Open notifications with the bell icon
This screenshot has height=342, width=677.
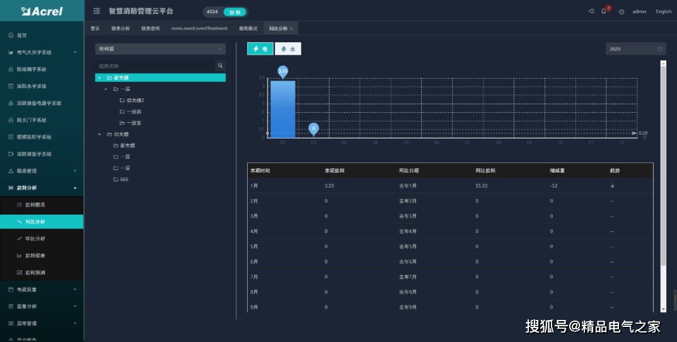pos(604,11)
